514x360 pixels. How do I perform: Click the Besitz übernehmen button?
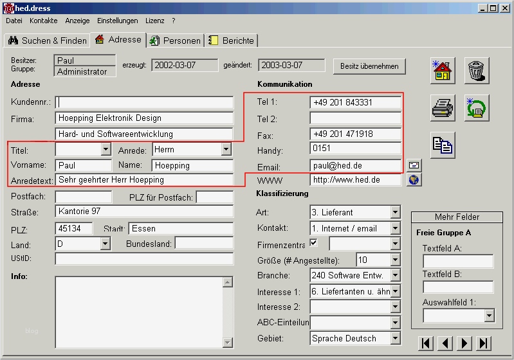pos(369,66)
